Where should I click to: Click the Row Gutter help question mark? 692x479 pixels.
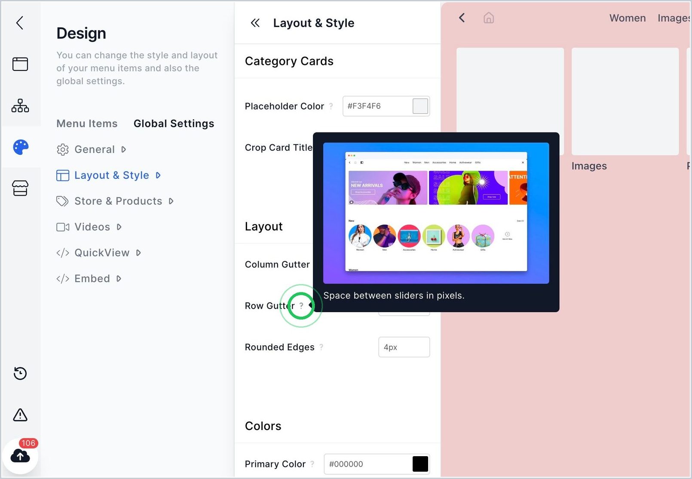[301, 306]
